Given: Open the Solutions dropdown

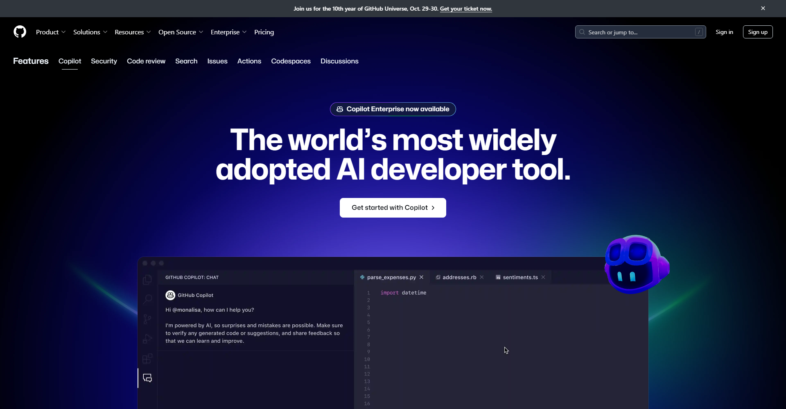Looking at the screenshot, I should pos(90,32).
